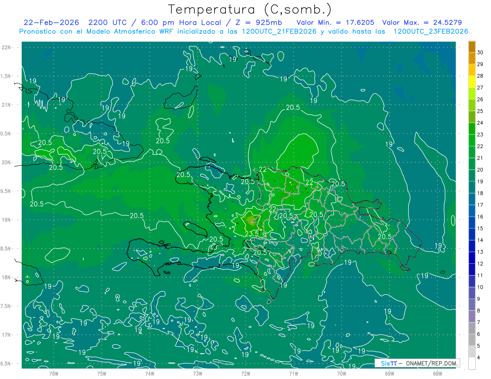Click the '23.5' contour label on the map
Viewport: 491px width, 379px height.
(252, 233)
